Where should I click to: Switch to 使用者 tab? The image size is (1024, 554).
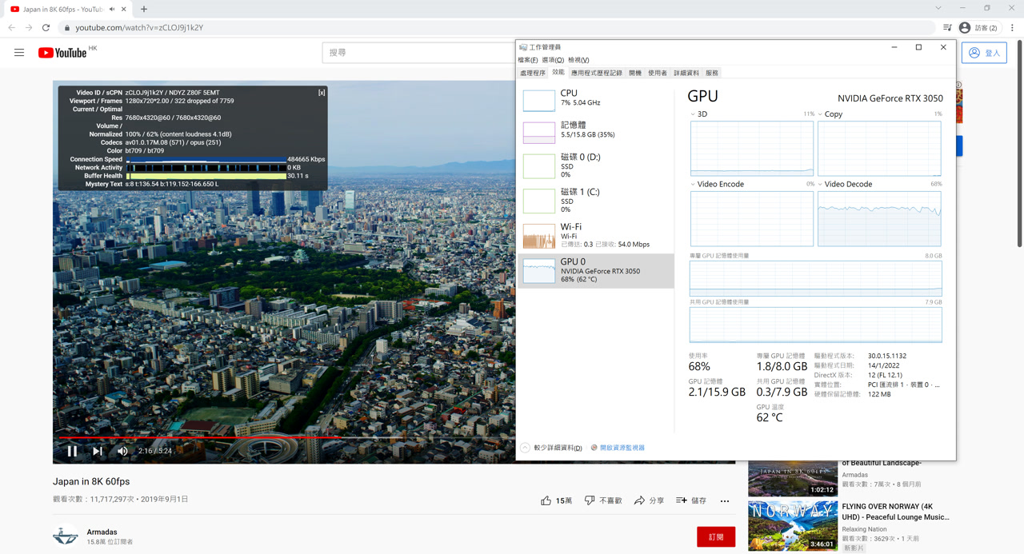[658, 73]
